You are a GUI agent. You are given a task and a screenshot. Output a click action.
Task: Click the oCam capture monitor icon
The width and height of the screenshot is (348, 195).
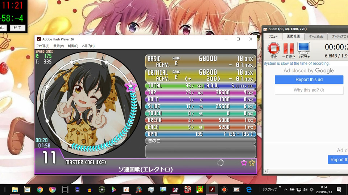[x=303, y=49]
